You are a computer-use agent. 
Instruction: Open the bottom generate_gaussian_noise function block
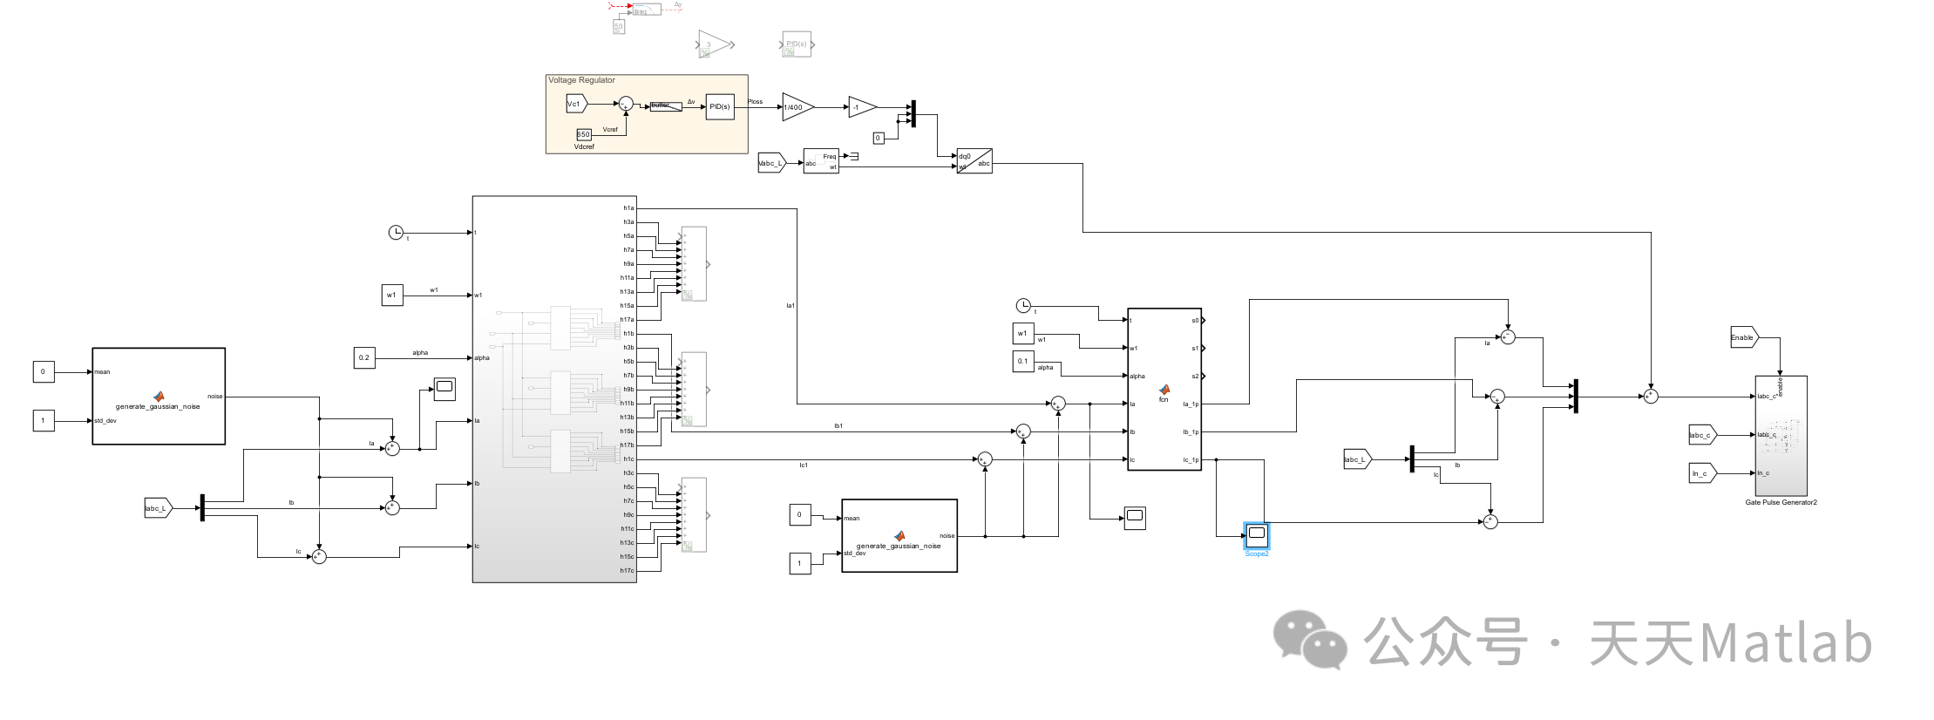[899, 535]
